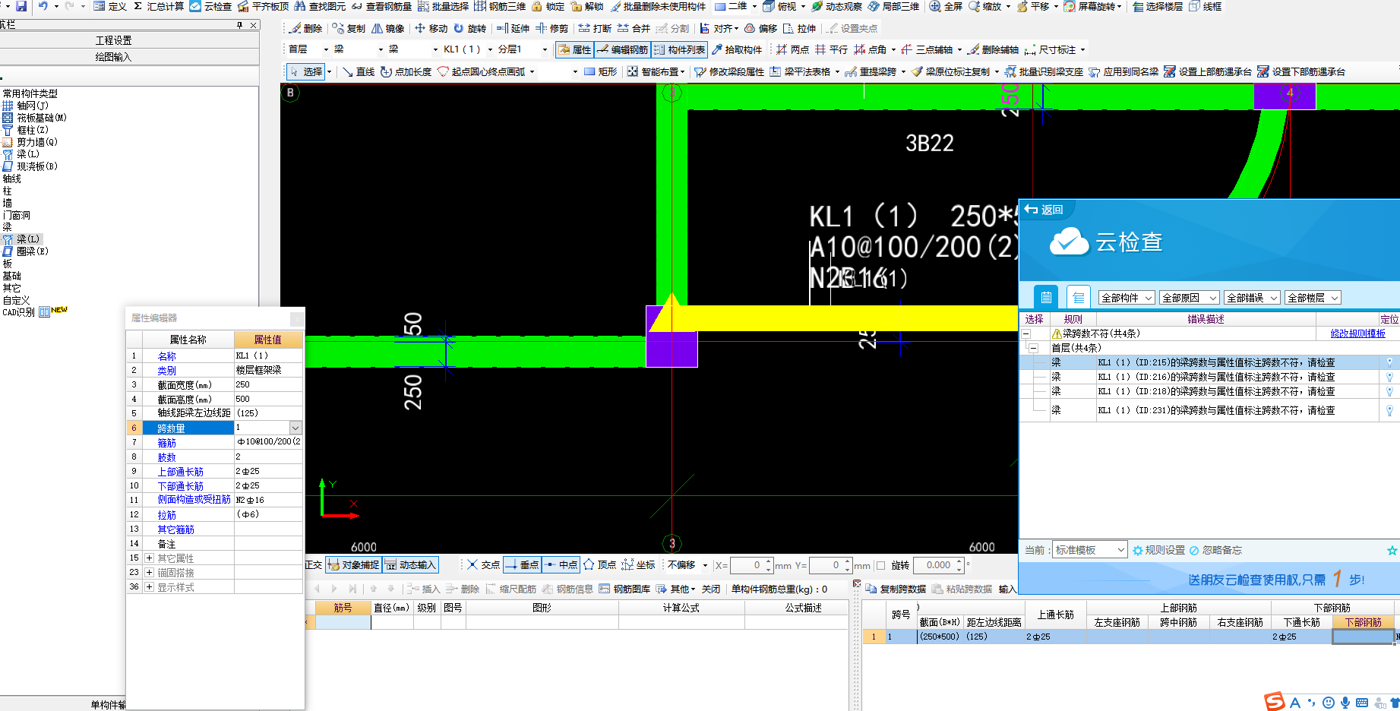Select 圈梁(E) in the tree
This screenshot has height=711, width=1400.
[26, 251]
